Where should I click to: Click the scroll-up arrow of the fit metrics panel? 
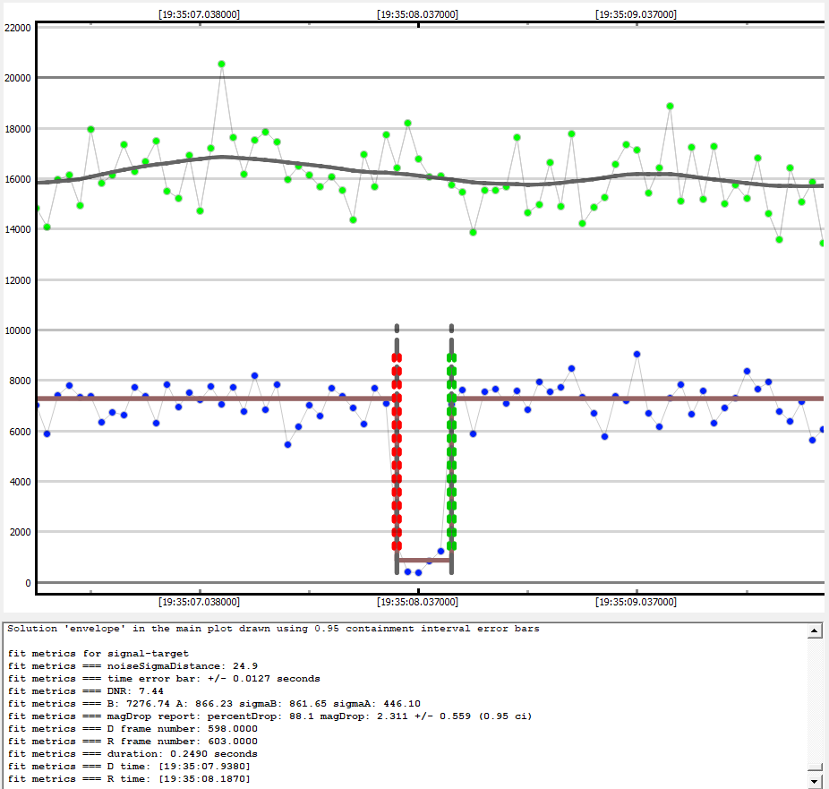(x=815, y=630)
